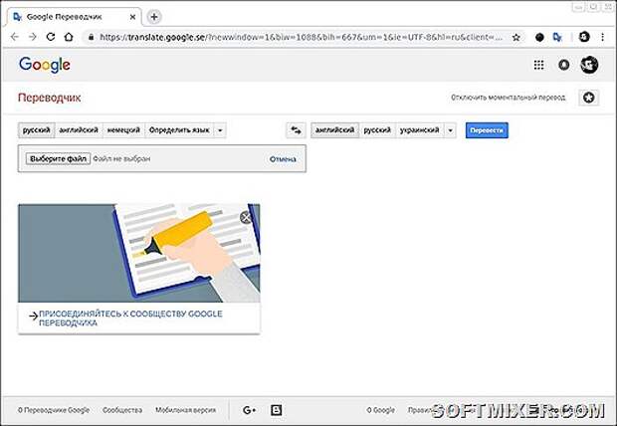This screenshot has height=426, width=617.
Task: Click the Blogger icon in footer
Action: coord(277,410)
